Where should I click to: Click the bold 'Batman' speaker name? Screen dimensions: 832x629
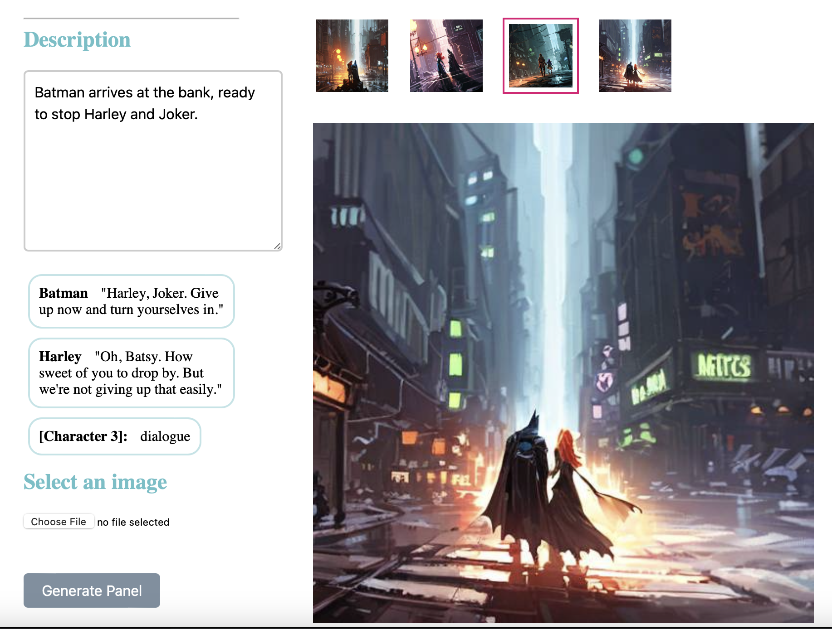pos(64,293)
